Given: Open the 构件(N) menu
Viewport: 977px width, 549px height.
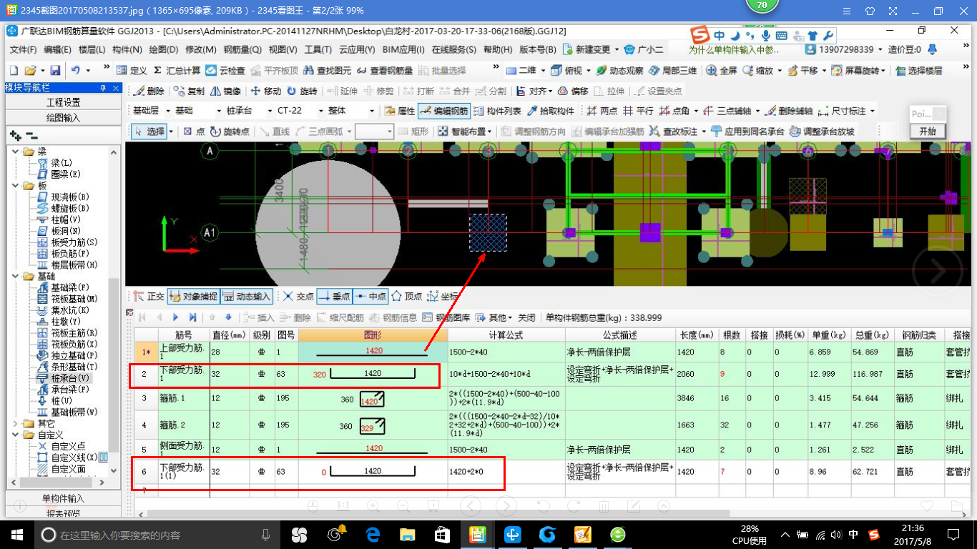Looking at the screenshot, I should click(x=127, y=49).
